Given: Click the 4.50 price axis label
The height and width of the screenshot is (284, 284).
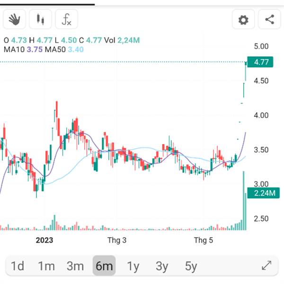Looking at the screenshot, I should point(261,81).
